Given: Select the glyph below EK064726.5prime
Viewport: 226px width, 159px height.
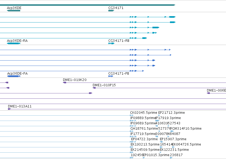Looking at the screenshot, I should 173,147.
